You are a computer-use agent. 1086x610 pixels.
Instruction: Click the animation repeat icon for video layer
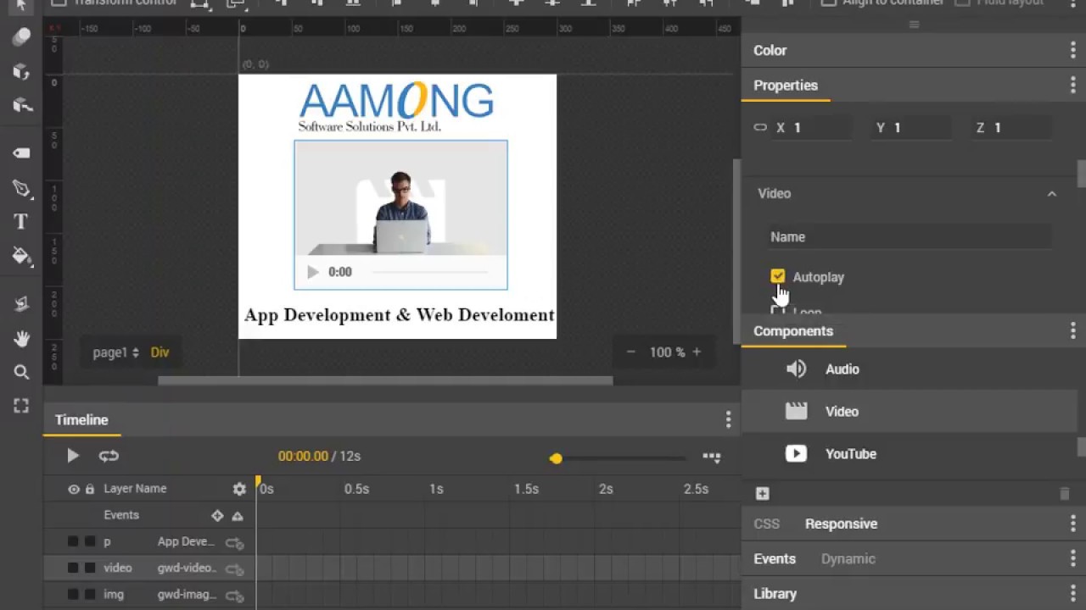[234, 568]
